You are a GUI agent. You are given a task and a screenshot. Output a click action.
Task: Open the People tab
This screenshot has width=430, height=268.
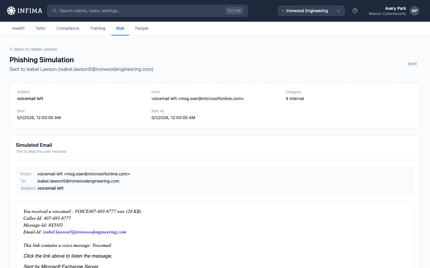[x=142, y=28]
